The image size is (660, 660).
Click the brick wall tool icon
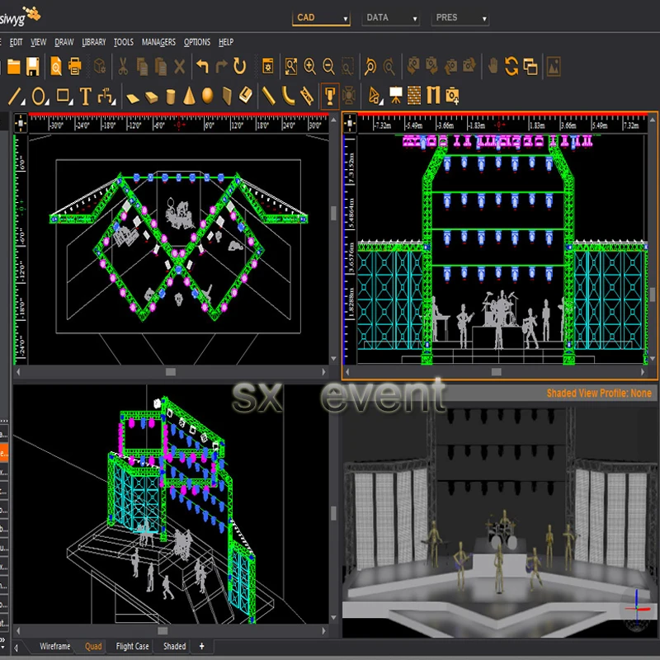pos(414,96)
